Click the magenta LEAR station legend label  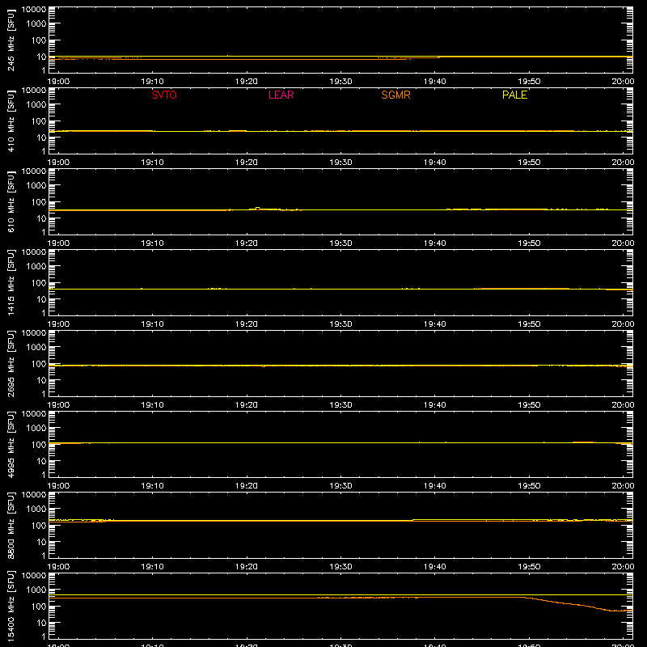(x=281, y=95)
